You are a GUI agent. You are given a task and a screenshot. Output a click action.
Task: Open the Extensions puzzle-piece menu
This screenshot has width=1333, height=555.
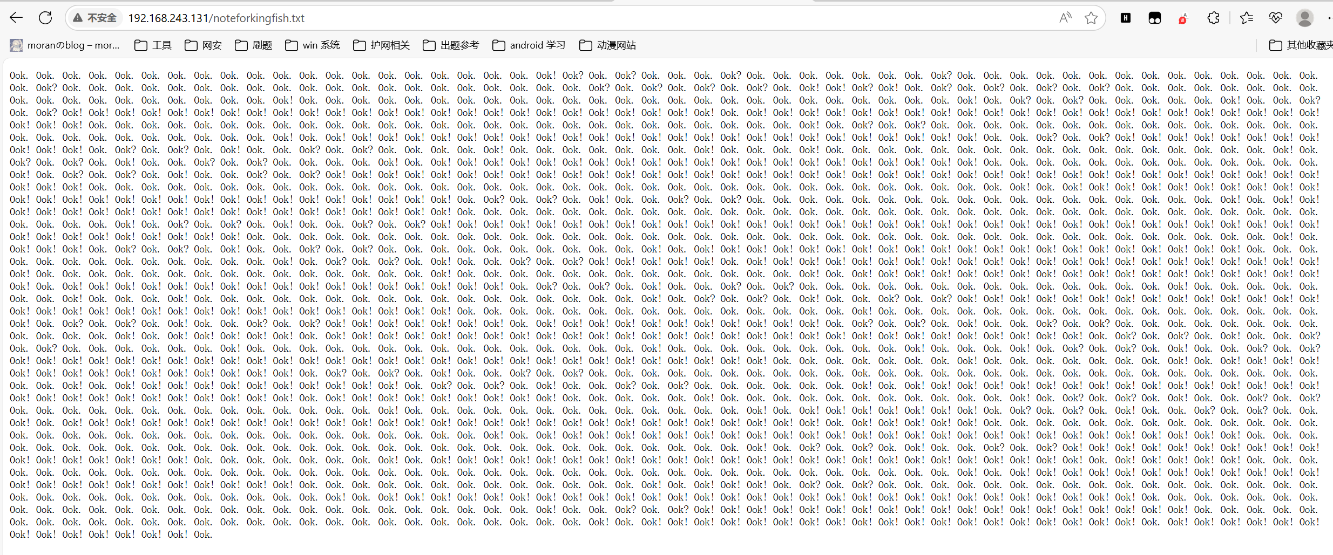pos(1213,18)
